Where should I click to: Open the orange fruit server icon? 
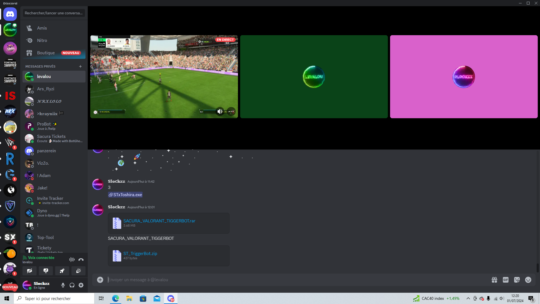coord(10,253)
